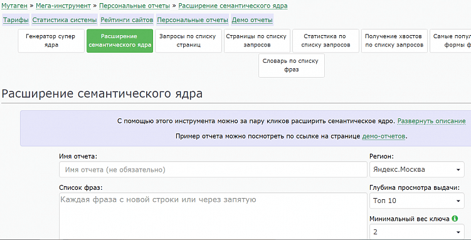This screenshot has width=471, height=240.
Task: Open the Генератор супер ядра tab
Action: (51, 41)
